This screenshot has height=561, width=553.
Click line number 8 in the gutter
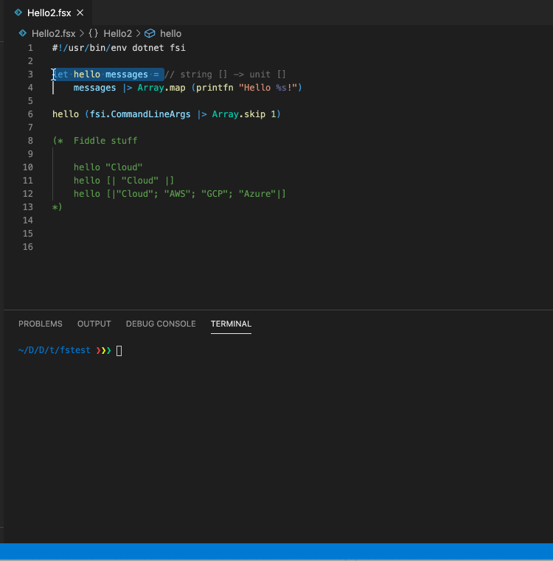[x=30, y=141]
